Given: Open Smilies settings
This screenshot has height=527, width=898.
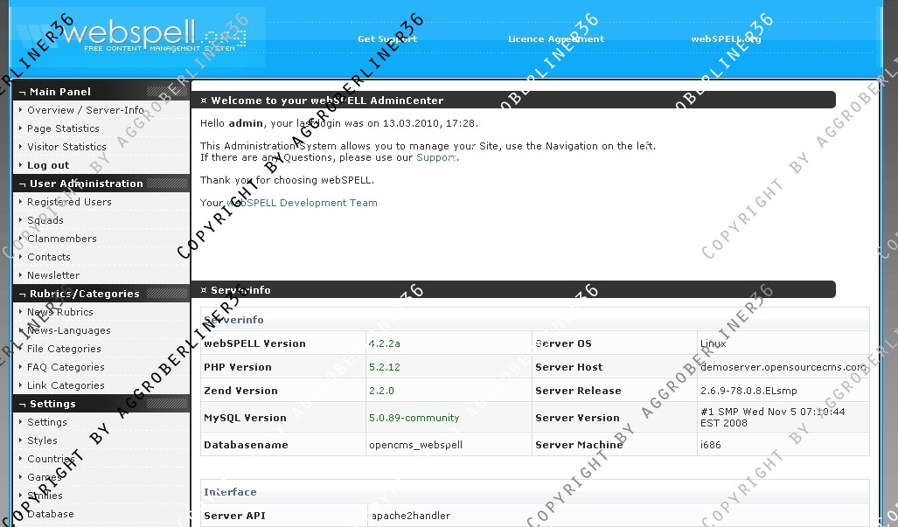Looking at the screenshot, I should click(45, 495).
